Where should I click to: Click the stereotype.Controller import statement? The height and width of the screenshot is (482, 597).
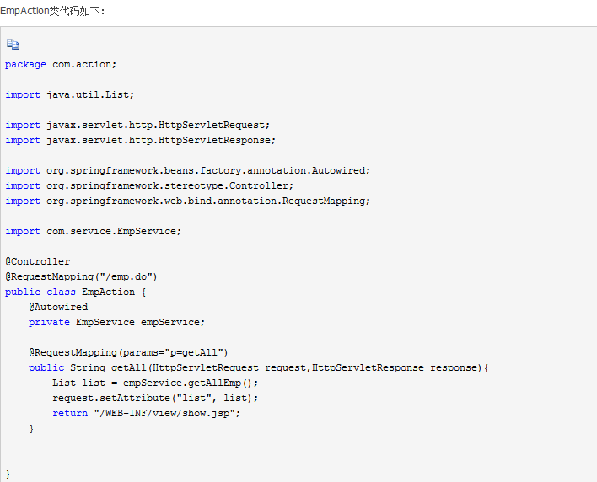[x=149, y=186]
